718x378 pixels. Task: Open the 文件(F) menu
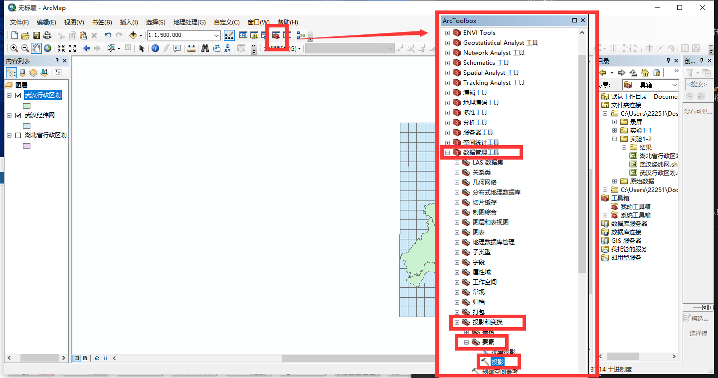click(19, 22)
